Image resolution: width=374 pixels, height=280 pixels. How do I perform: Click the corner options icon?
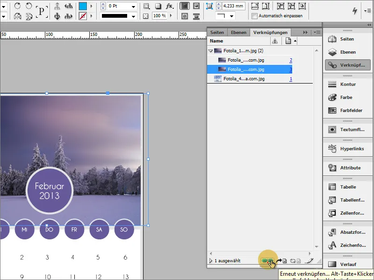(209, 6)
